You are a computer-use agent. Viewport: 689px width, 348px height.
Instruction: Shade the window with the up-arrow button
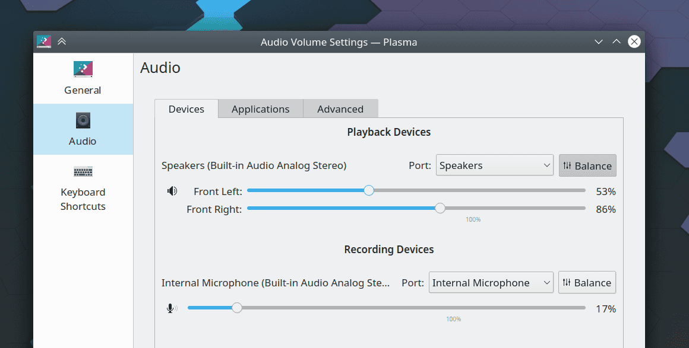(616, 41)
